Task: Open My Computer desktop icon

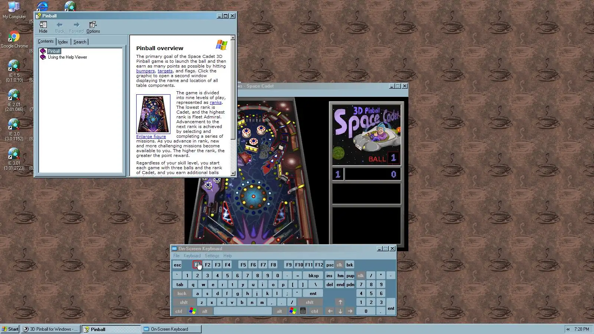Action: tap(14, 10)
